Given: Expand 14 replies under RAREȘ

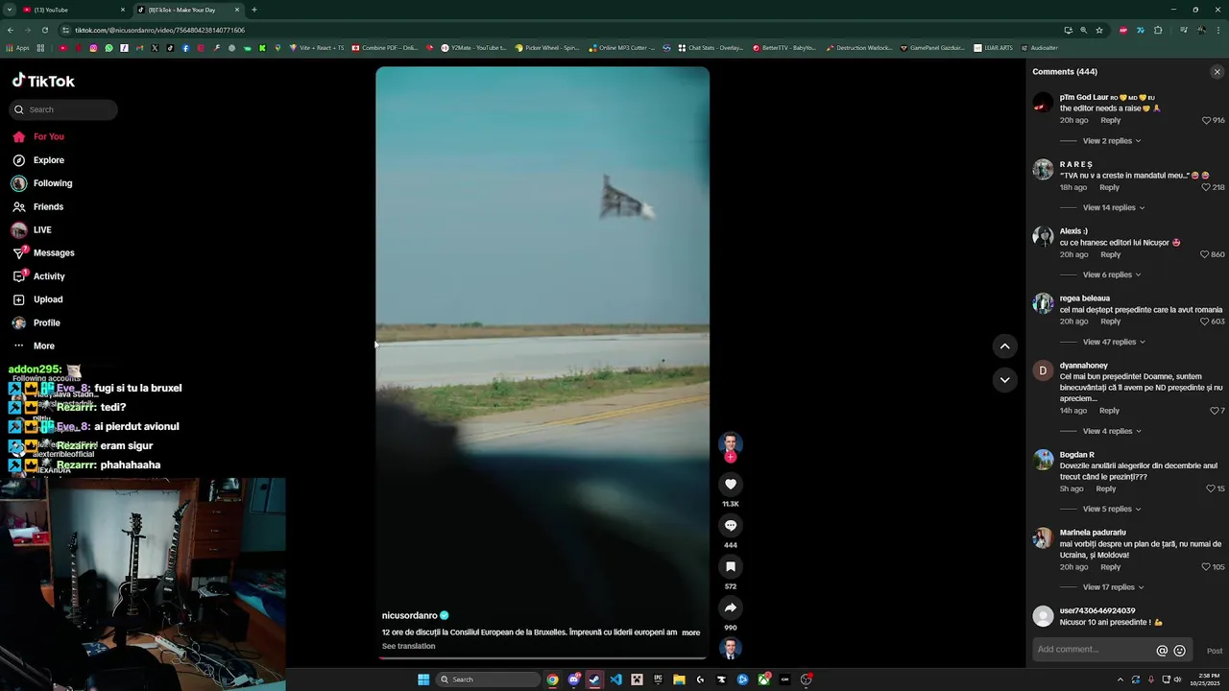Looking at the screenshot, I should pyautogui.click(x=1114, y=208).
